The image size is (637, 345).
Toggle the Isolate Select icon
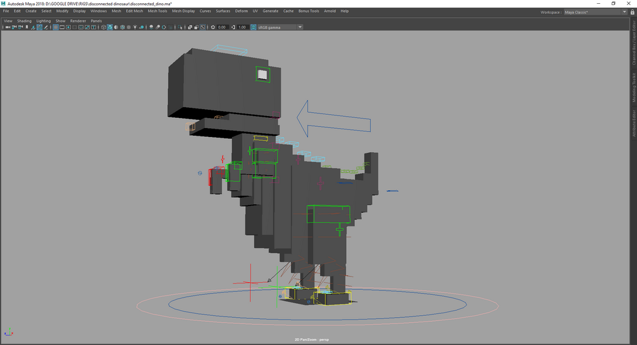[180, 27]
